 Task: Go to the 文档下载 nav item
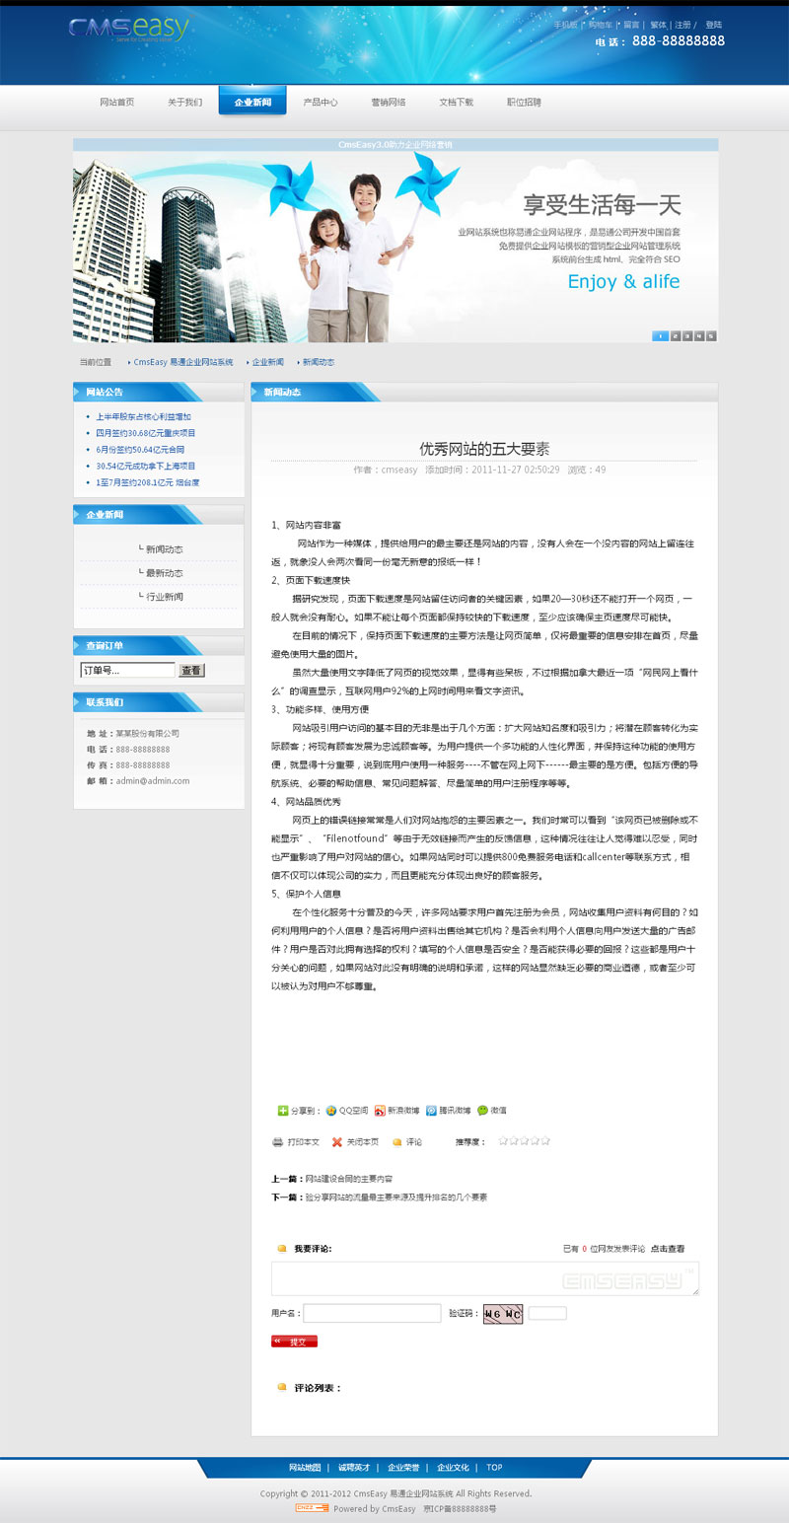[456, 102]
